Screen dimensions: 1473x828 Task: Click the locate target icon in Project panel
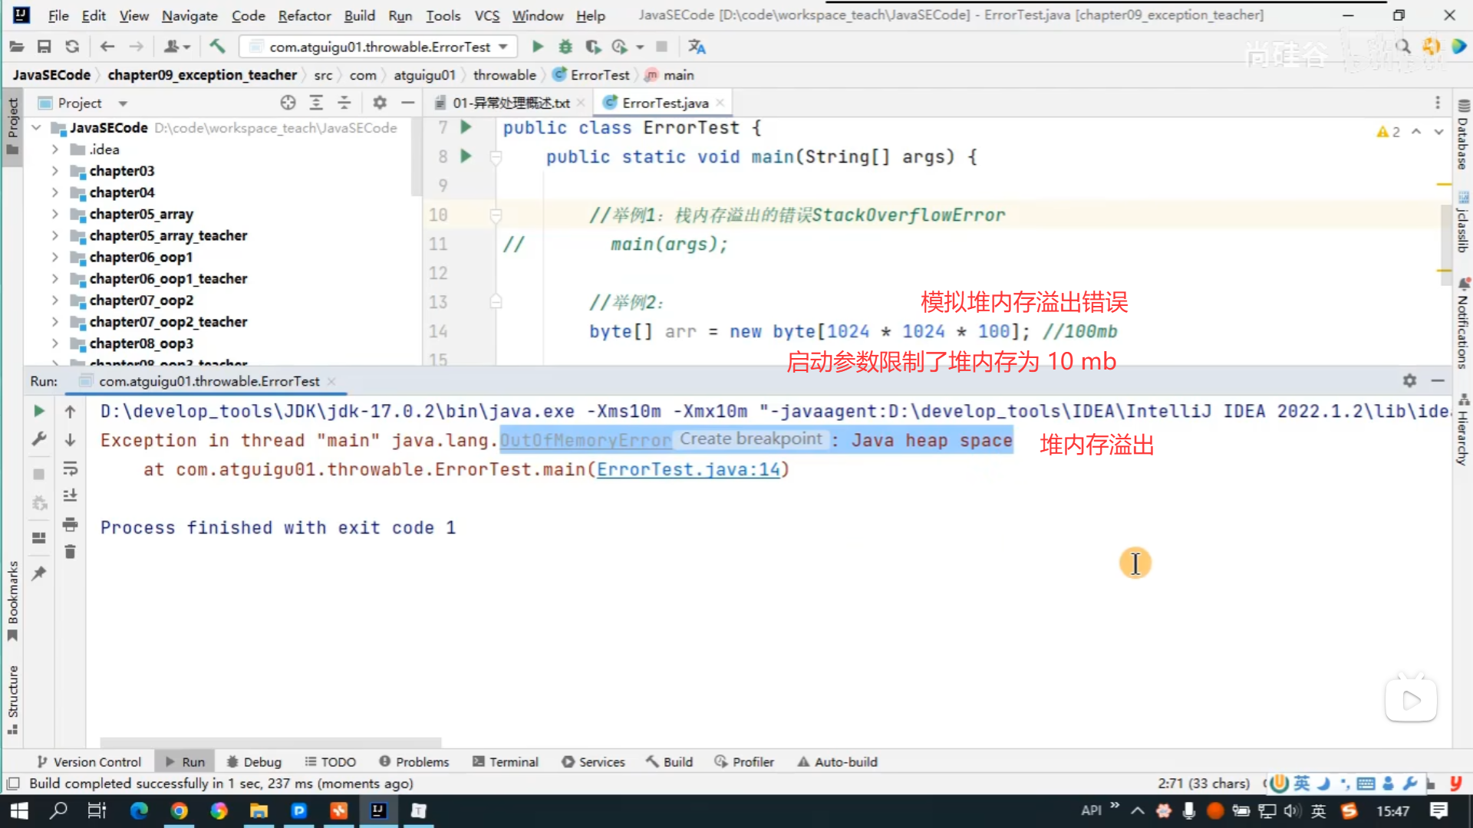click(288, 103)
